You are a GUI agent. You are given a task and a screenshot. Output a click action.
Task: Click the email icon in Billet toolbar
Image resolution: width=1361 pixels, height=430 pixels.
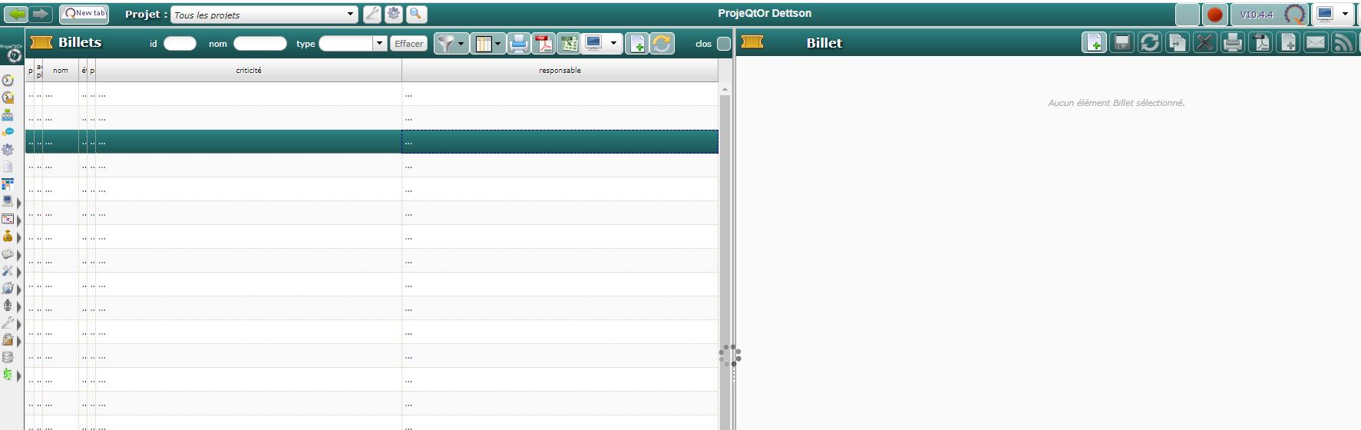point(1316,43)
